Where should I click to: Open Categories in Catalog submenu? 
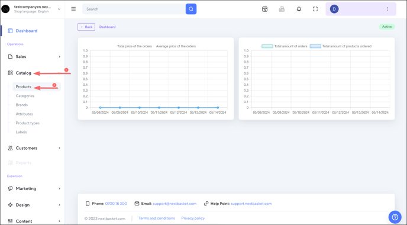tap(25, 96)
